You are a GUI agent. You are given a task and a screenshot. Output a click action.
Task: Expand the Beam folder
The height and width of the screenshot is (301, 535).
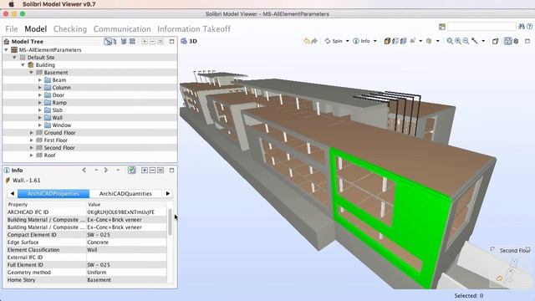[x=39, y=80]
